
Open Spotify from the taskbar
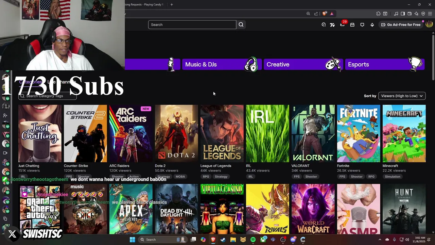tap(253, 240)
